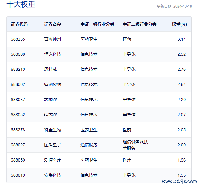Select security code 688002
Image resolution: width=199 pixels, height=186 pixels.
18,84
